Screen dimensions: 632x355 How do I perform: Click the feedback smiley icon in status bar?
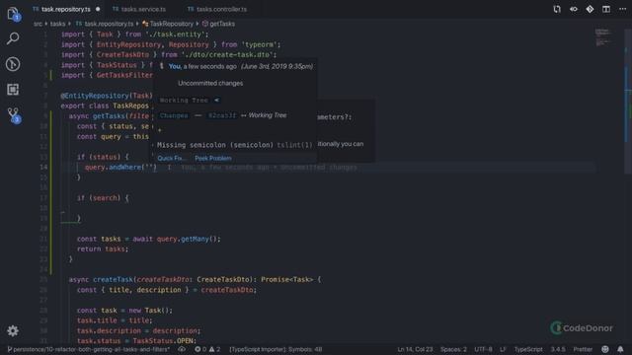click(x=605, y=349)
